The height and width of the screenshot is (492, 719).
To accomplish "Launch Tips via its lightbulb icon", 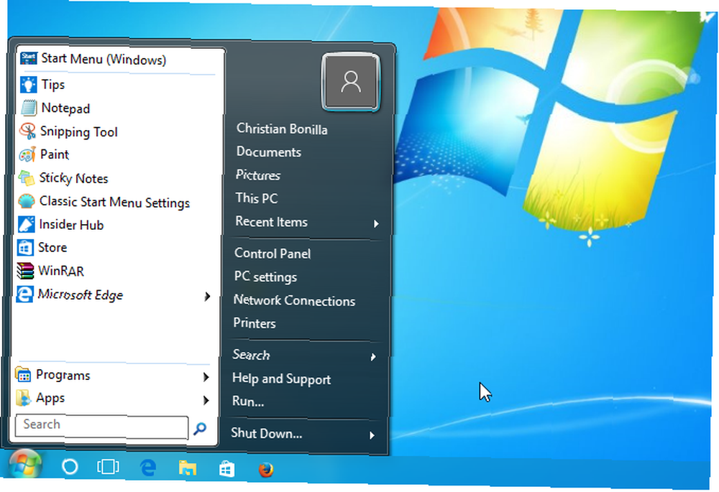I will tap(29, 84).
